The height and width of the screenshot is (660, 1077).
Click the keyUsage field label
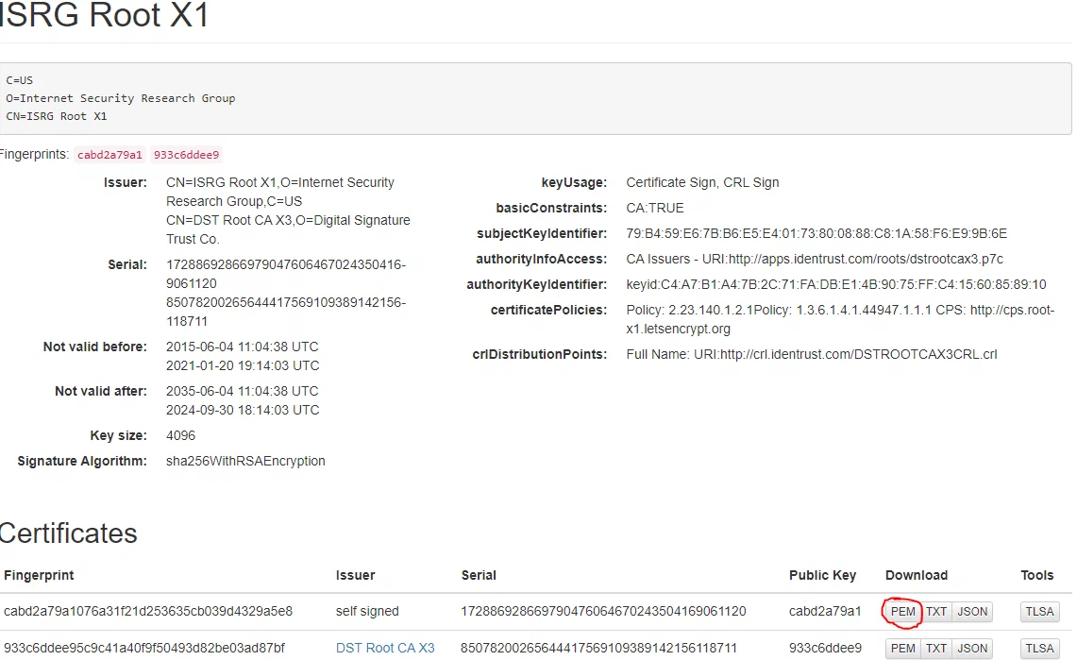point(574,182)
